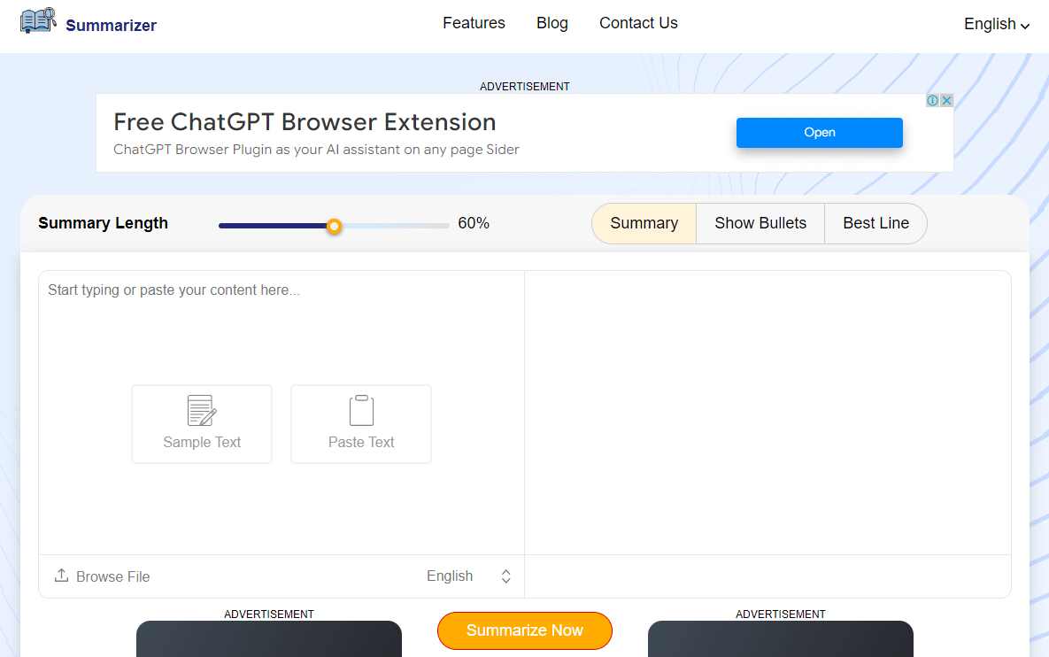Click the 60% summary length value

[474, 223]
